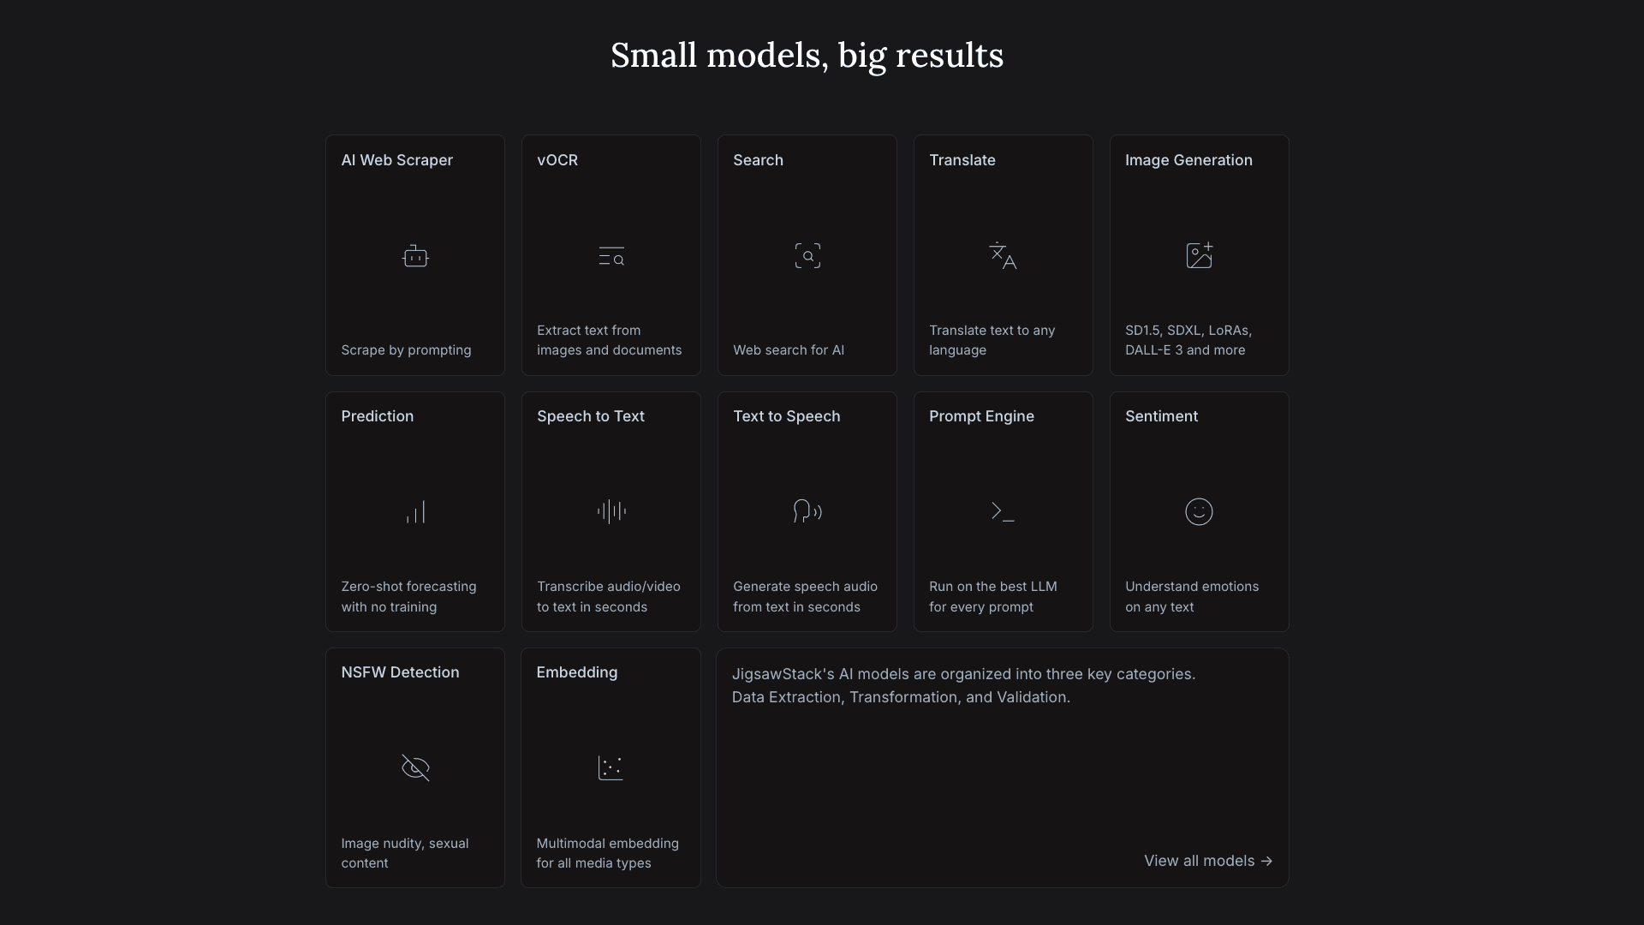Click the AI Web Scraper robot icon

point(415,256)
